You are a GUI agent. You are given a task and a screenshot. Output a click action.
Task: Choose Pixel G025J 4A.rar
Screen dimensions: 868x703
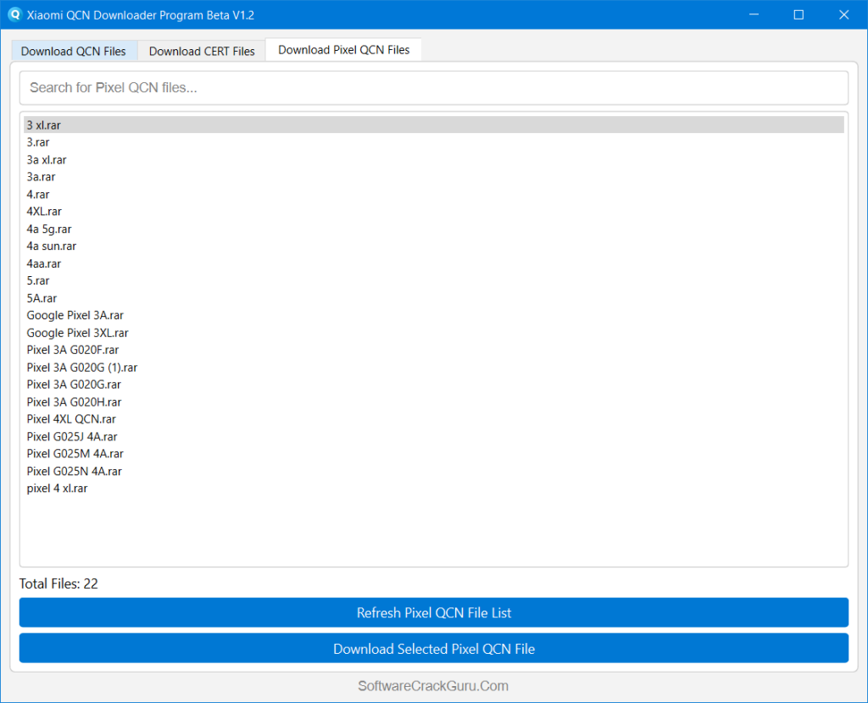tap(434, 436)
